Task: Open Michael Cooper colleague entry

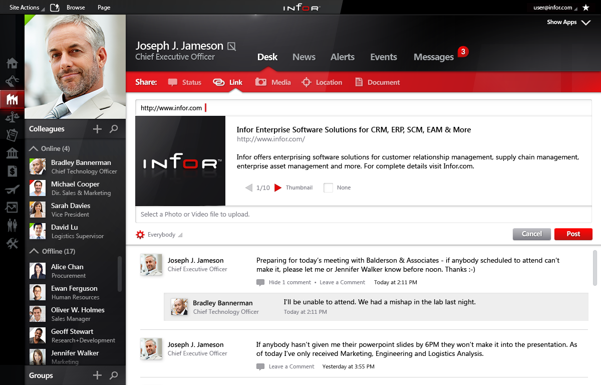Action: pos(75,188)
